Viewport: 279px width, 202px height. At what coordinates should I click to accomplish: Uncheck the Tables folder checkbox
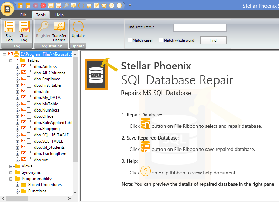coord(17,59)
